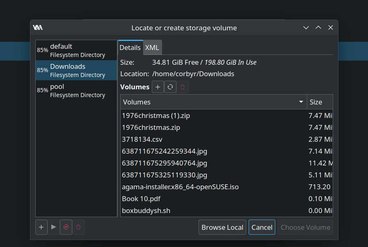Click the Choose Volume button

click(x=305, y=227)
